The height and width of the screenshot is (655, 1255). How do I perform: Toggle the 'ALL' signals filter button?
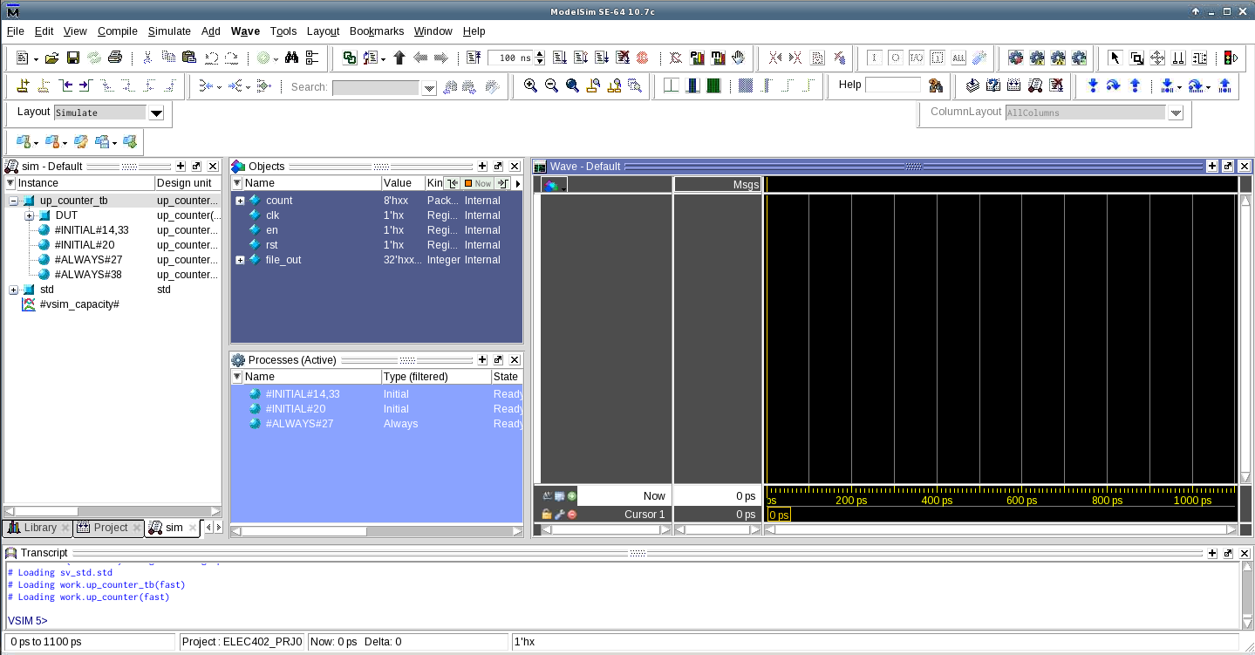coord(958,58)
